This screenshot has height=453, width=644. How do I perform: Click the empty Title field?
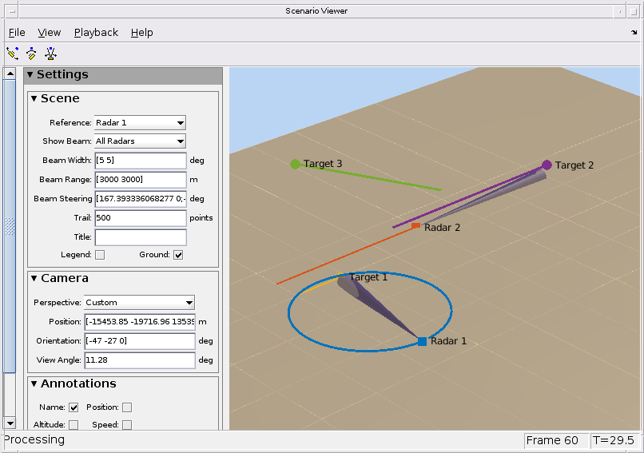click(141, 237)
